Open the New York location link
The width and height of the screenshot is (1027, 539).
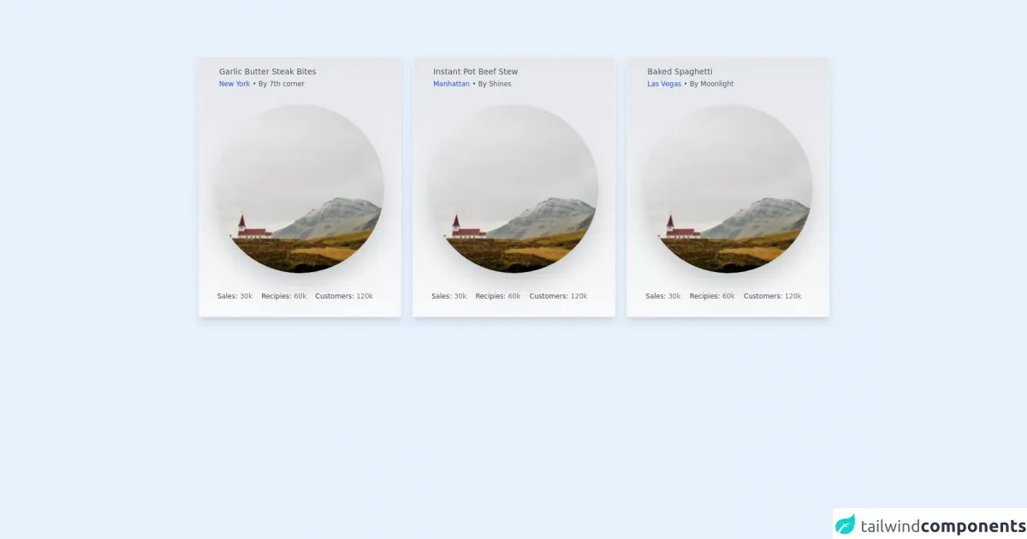(x=234, y=84)
